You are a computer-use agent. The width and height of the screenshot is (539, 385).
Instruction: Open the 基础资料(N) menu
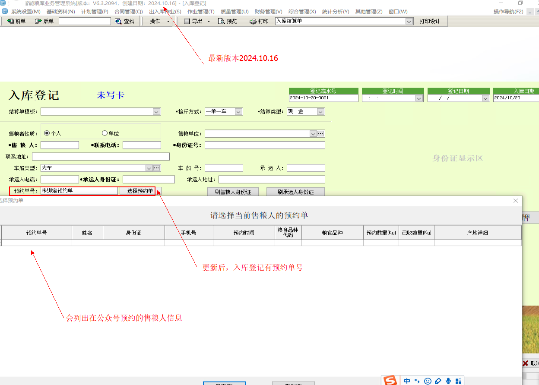coord(60,12)
